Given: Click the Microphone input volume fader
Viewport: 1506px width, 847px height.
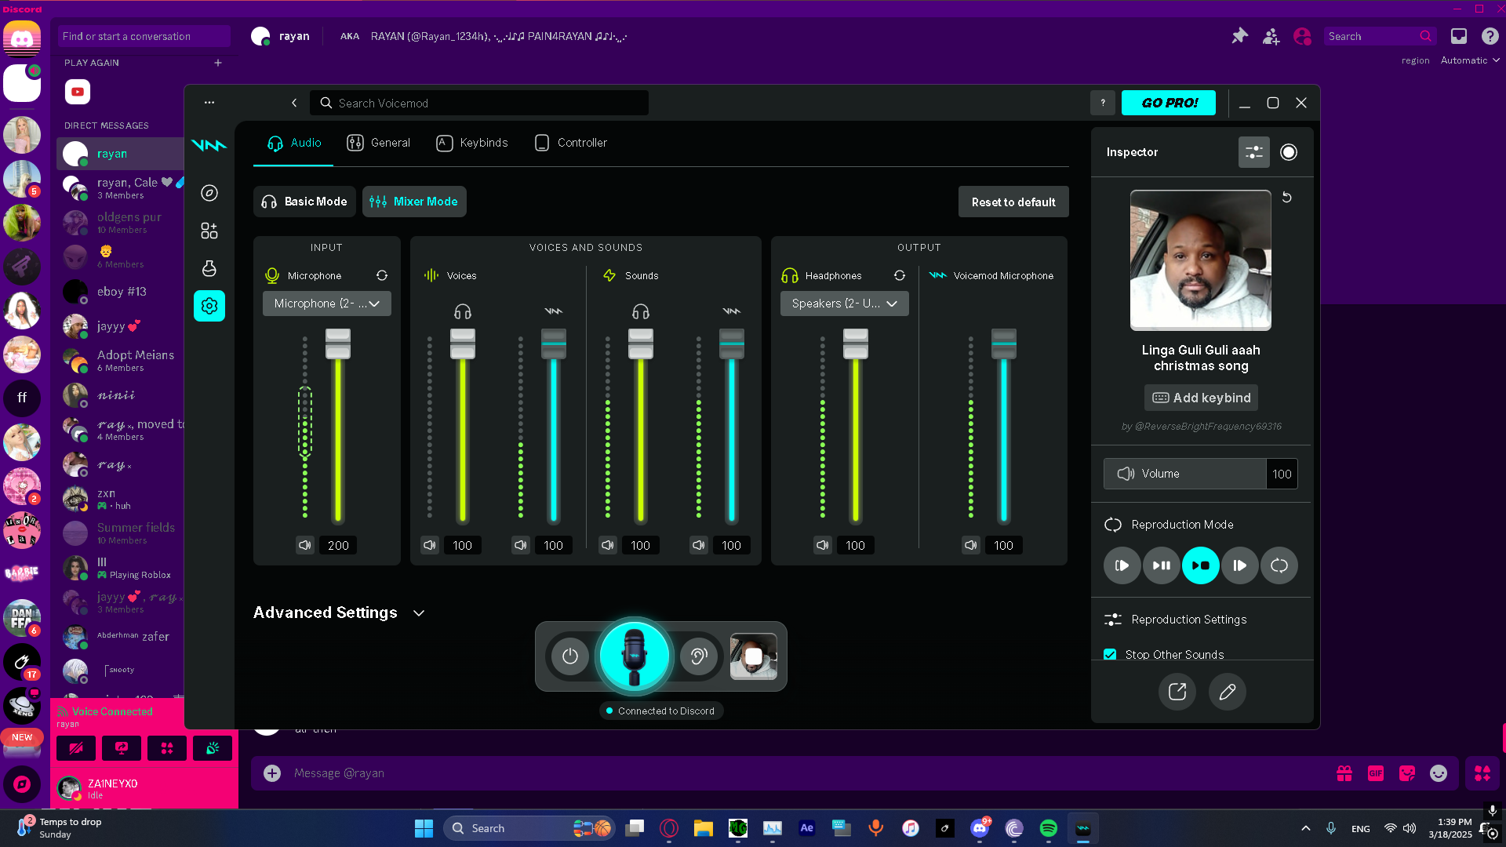Looking at the screenshot, I should pyautogui.click(x=338, y=344).
